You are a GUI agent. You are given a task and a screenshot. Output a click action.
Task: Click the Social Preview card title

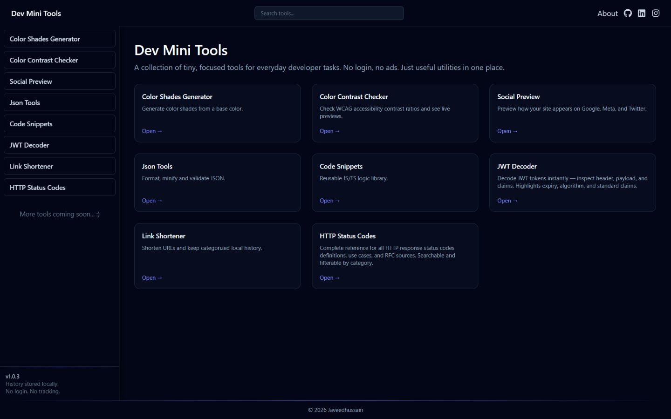[518, 97]
